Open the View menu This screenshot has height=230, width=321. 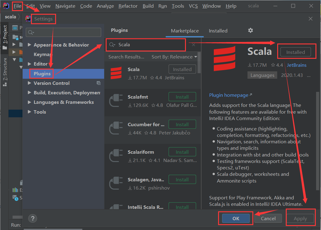[45, 6]
